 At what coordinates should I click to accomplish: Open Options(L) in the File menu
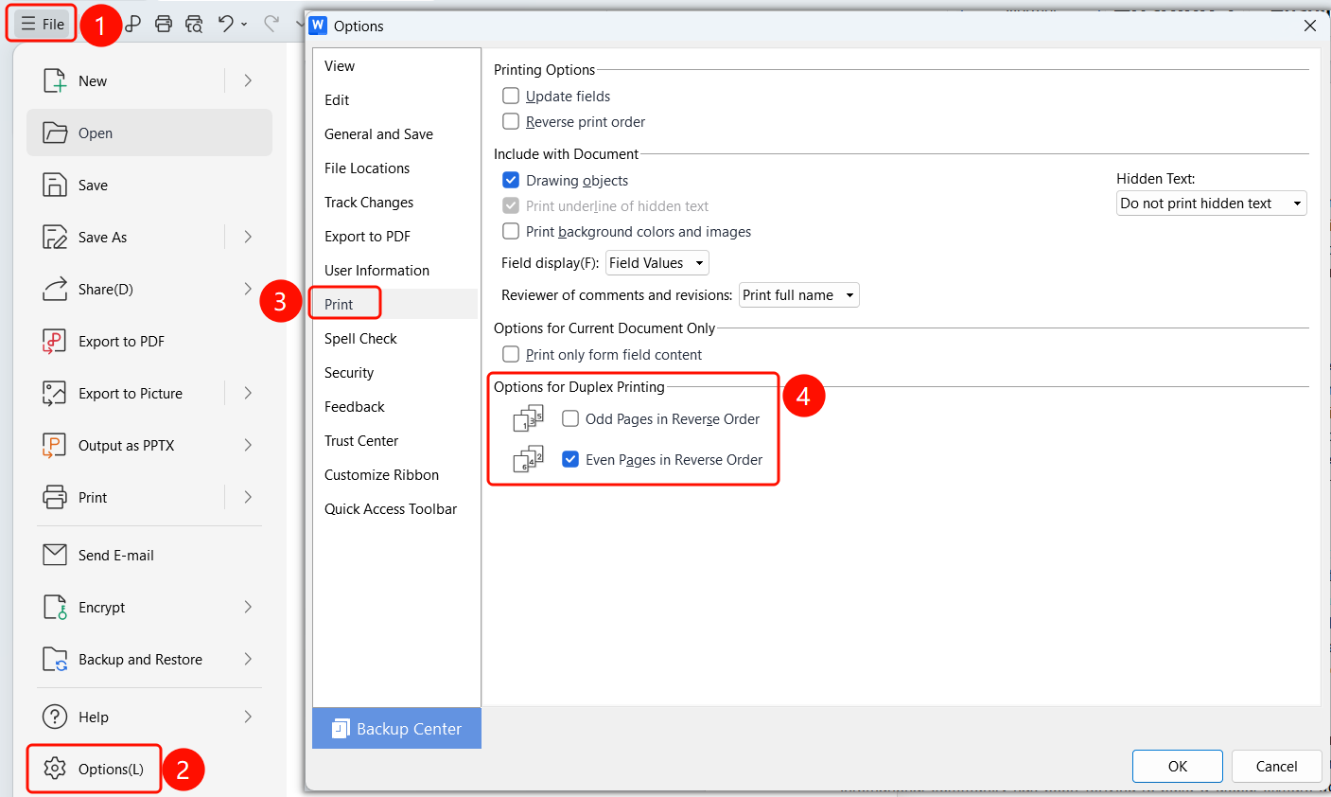click(x=94, y=769)
